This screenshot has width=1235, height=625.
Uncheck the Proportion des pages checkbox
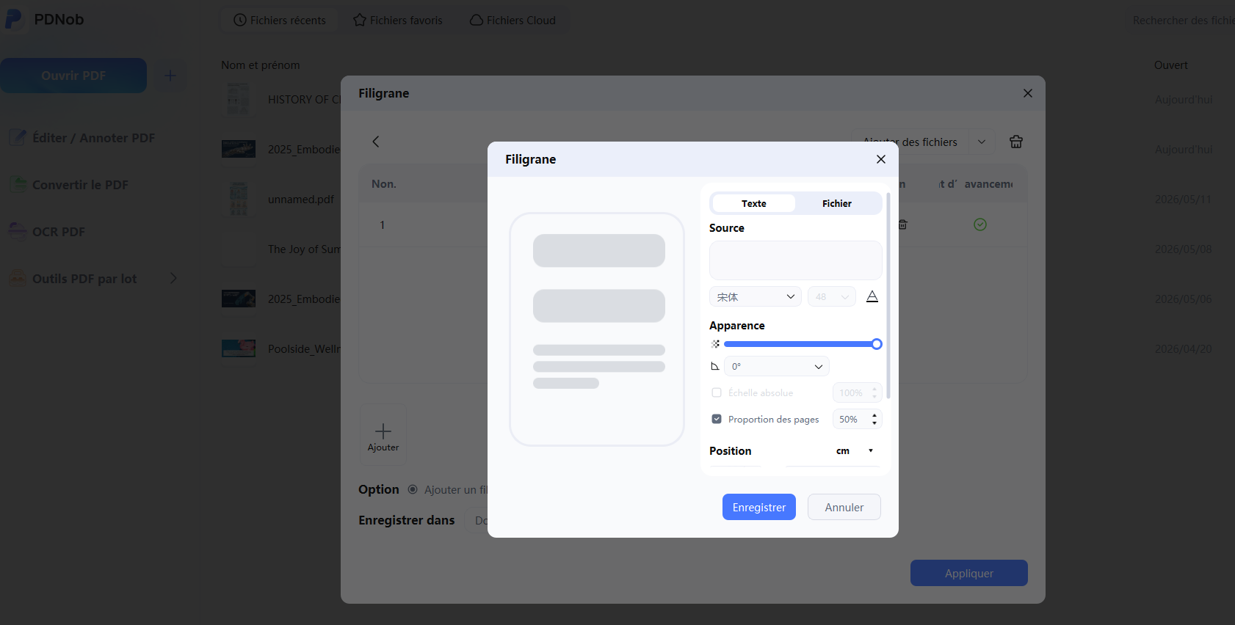717,419
